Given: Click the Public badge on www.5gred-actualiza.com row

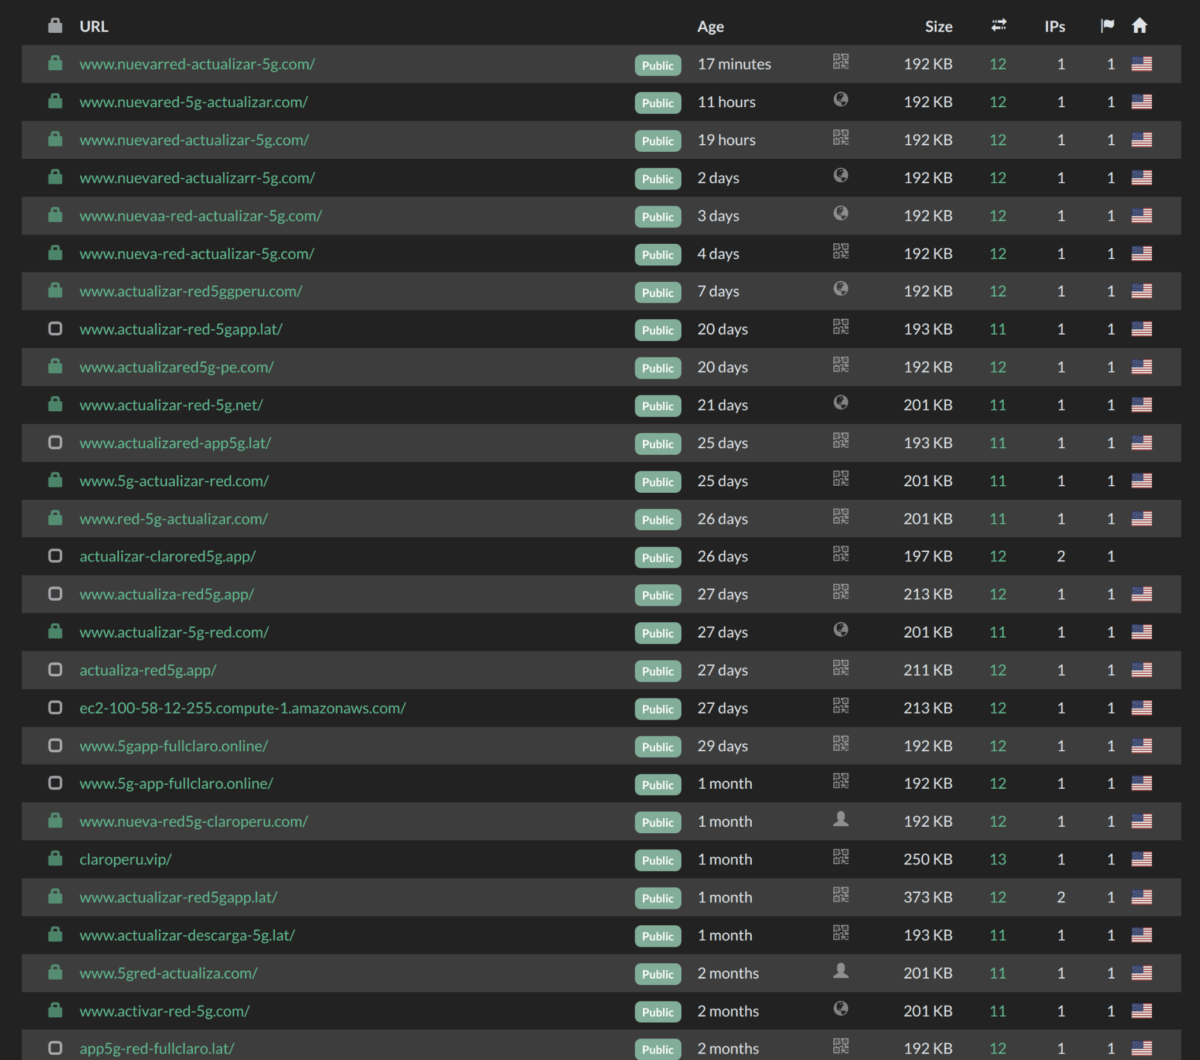Looking at the screenshot, I should click(x=657, y=974).
